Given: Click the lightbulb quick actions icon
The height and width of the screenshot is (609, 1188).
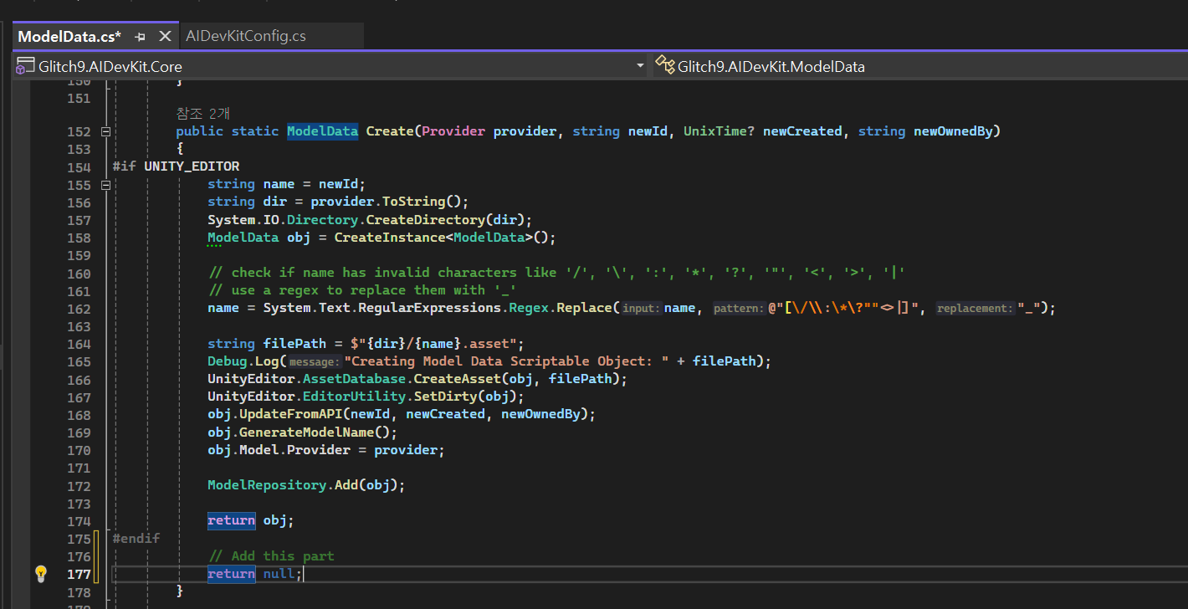Looking at the screenshot, I should 40,574.
